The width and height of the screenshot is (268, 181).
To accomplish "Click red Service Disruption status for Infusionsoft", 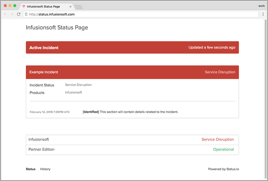I will pos(217,139).
